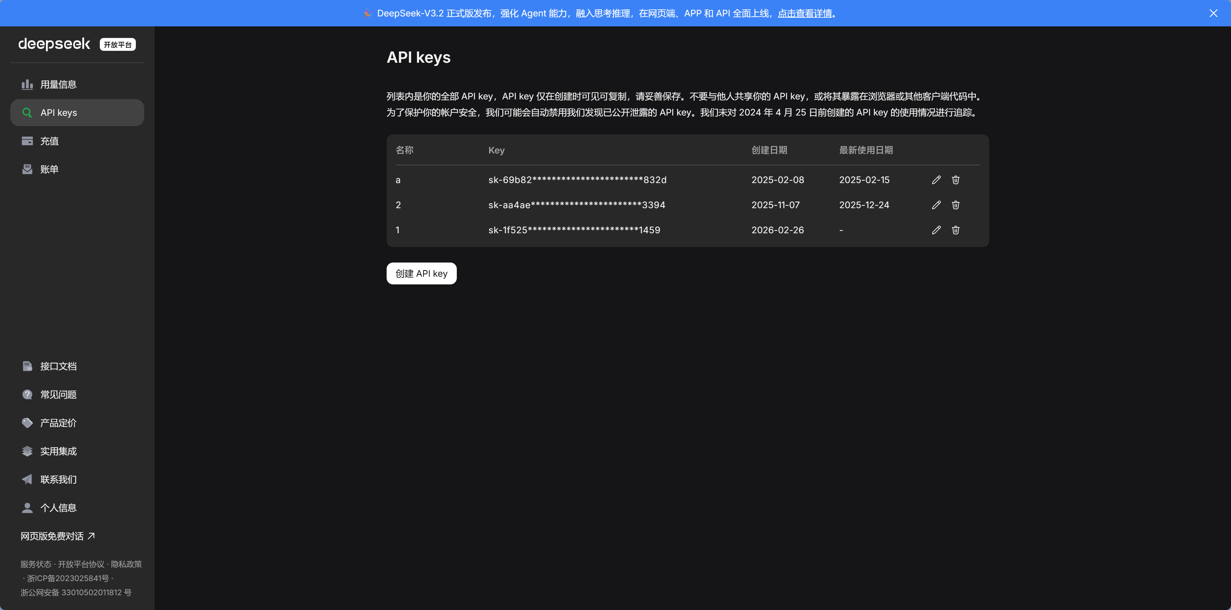This screenshot has width=1231, height=610.
Task: Delete the API key named "a"
Action: coord(955,180)
